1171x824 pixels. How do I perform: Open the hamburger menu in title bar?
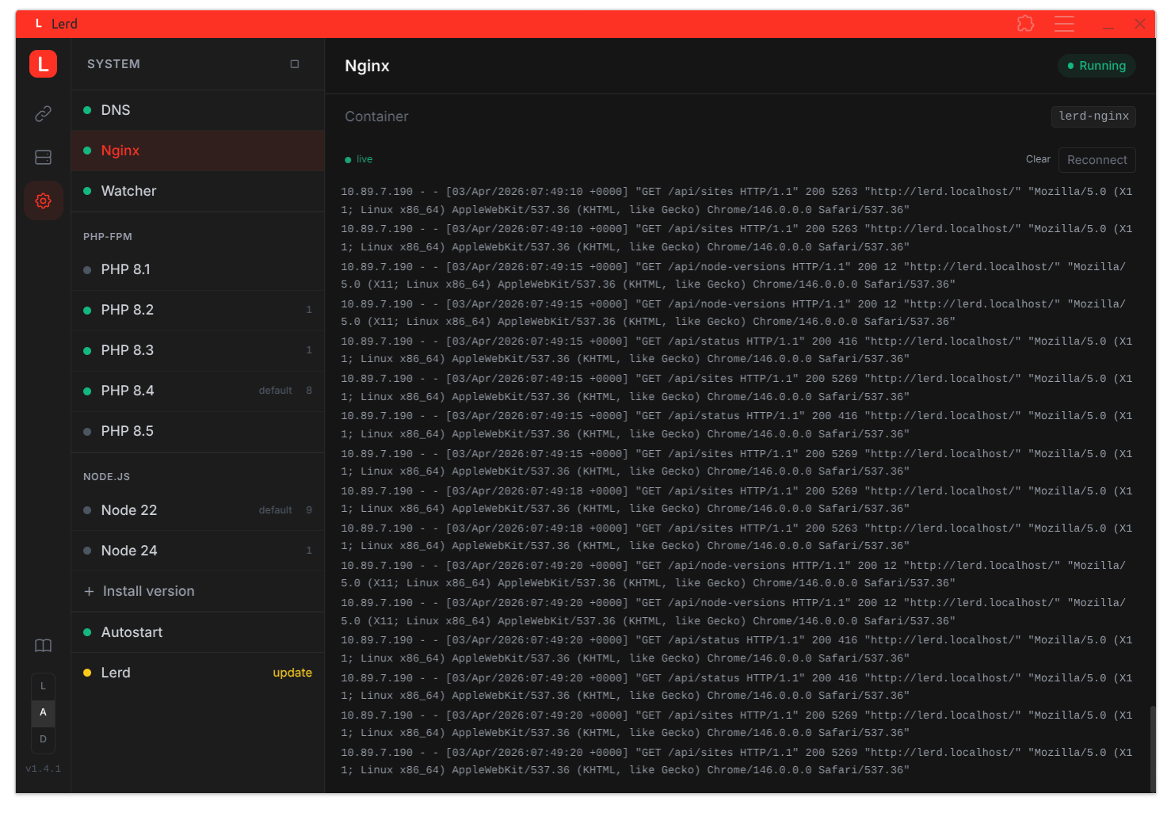tap(1064, 24)
